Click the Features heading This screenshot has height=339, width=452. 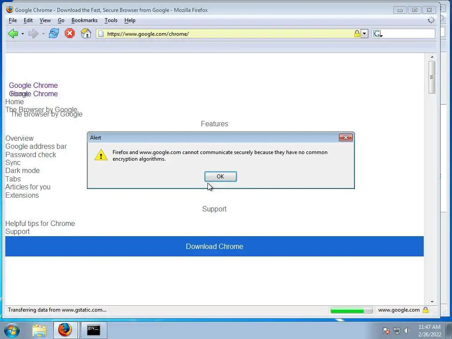(x=215, y=124)
